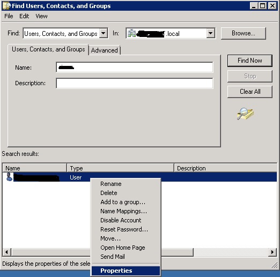Click the horizontal scrollbar right arrow
This screenshot has height=277, width=280.
coord(272,252)
